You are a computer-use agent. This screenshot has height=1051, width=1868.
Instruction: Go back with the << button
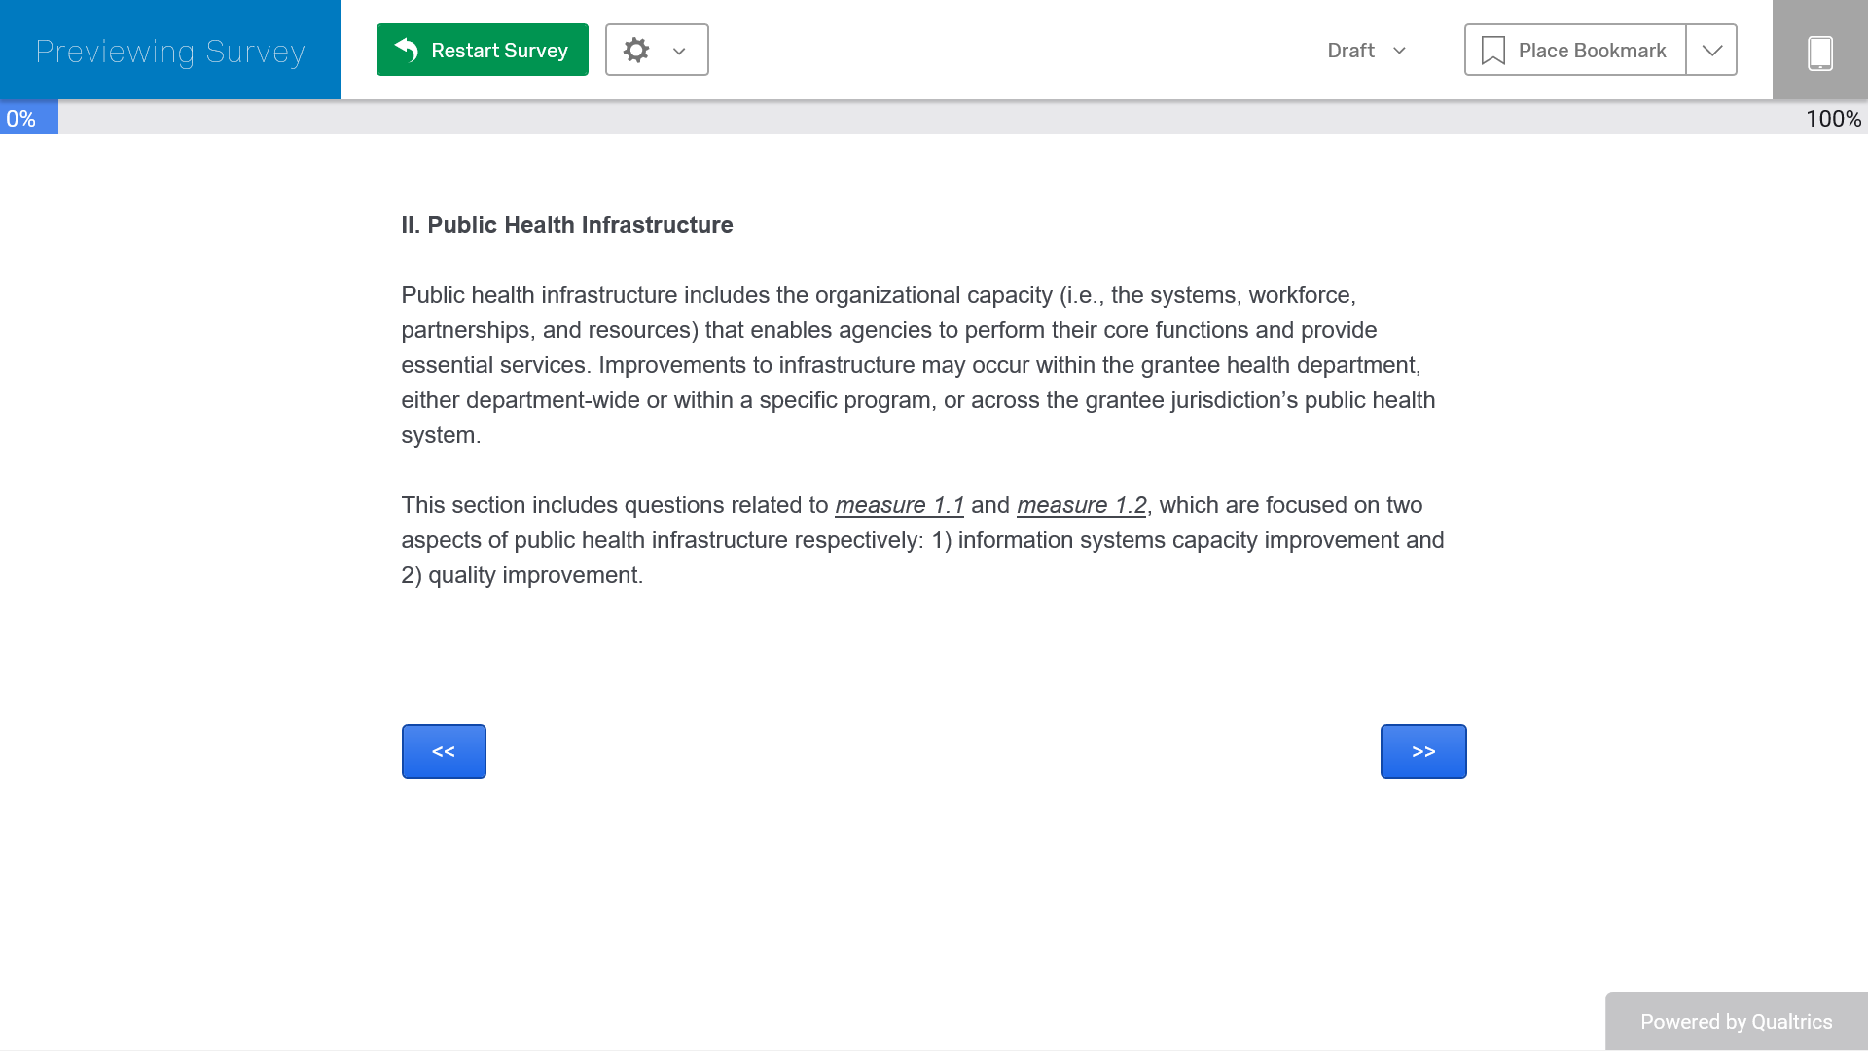tap(444, 751)
